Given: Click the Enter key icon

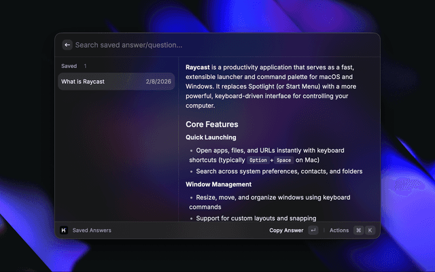Looking at the screenshot, I should 313,231.
